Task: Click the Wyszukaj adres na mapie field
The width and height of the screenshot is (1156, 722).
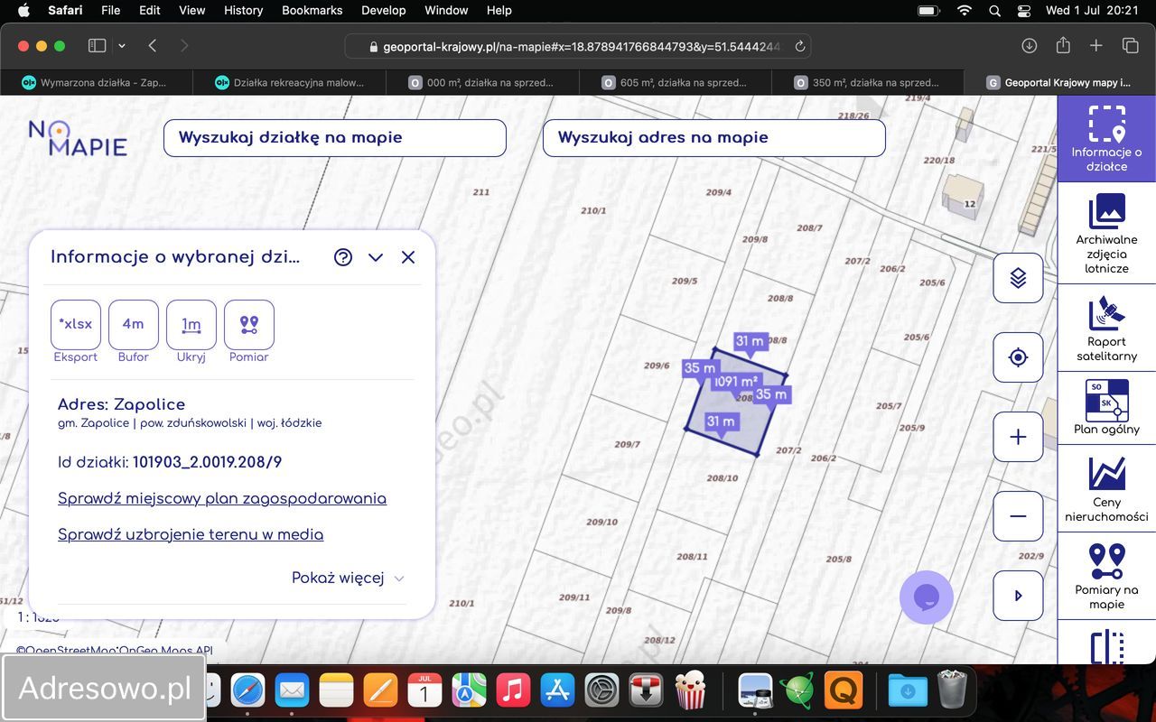Action: pyautogui.click(x=713, y=138)
